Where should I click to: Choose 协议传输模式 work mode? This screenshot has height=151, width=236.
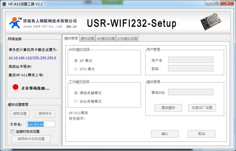76,101
